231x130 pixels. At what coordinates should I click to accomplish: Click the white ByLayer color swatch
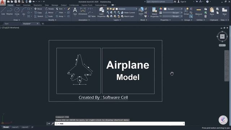[165, 9]
